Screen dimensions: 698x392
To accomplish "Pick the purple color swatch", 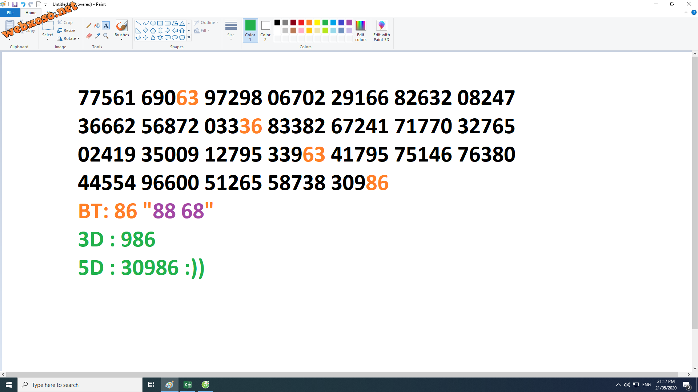I will pyautogui.click(x=349, y=23).
